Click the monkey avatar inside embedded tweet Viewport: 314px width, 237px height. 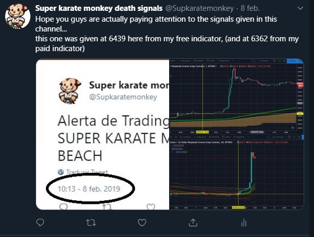70,91
